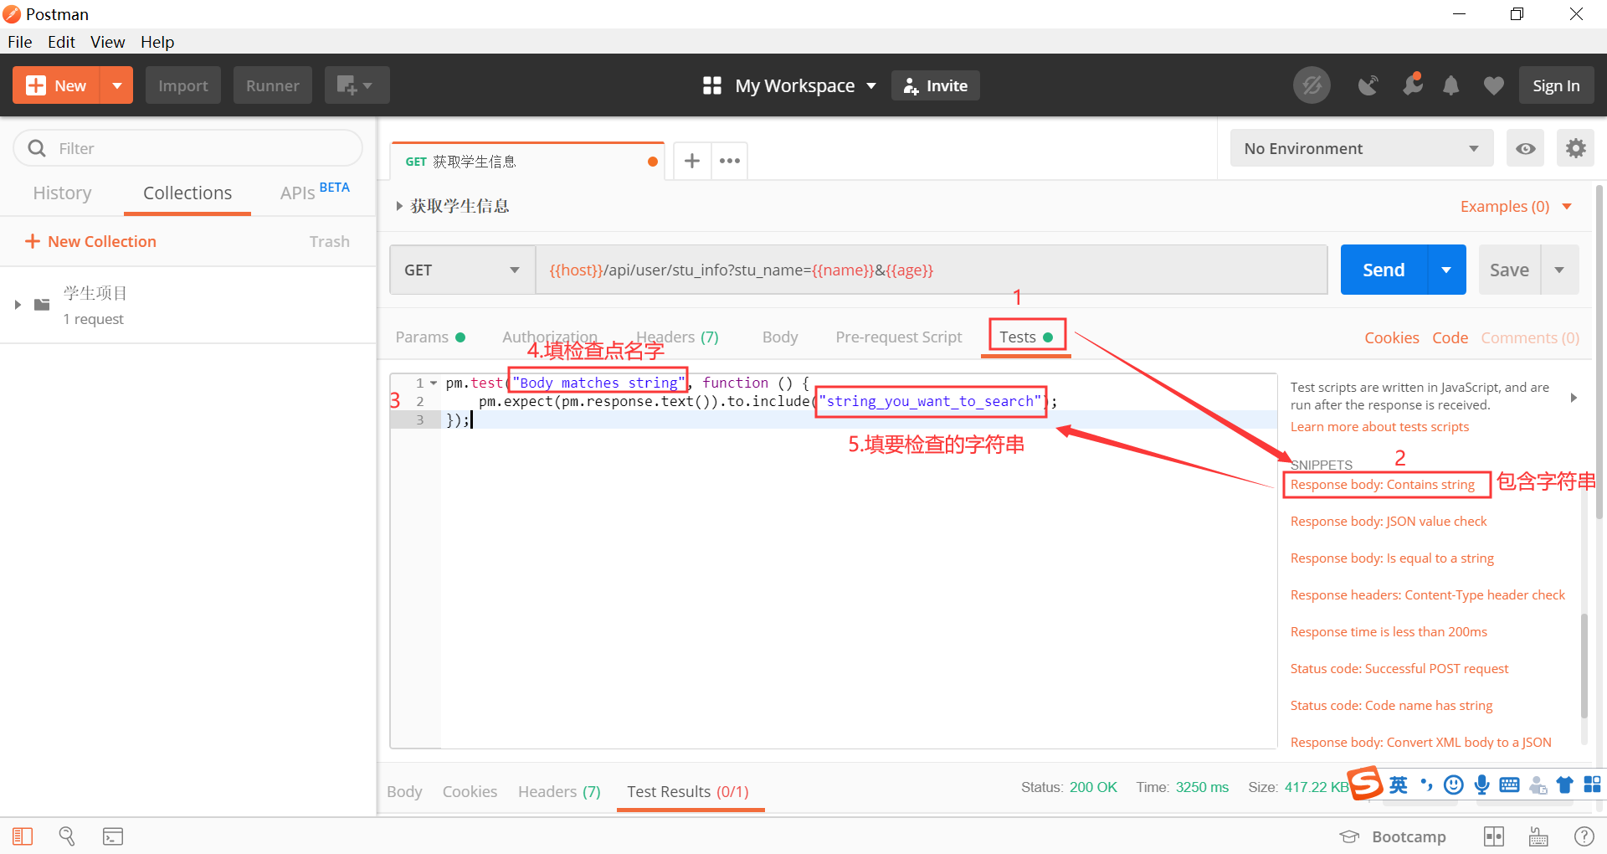Screen dimensions: 1607x854
Task: Click the Invite button
Action: [x=936, y=85]
